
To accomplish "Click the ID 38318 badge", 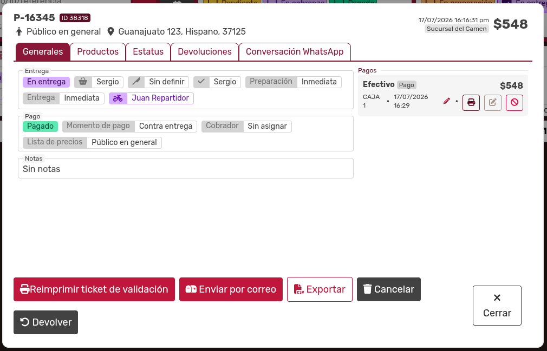I will tap(75, 18).
